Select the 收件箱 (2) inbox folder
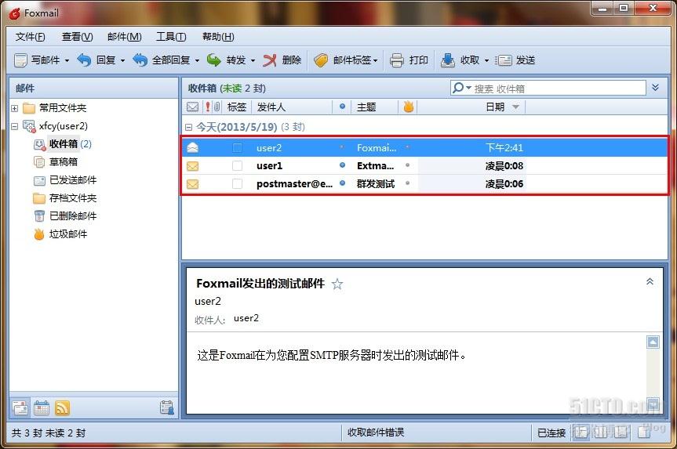The height and width of the screenshot is (449, 677). tap(63, 143)
